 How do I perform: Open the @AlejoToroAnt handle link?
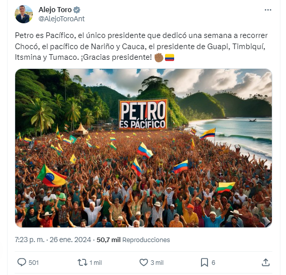point(61,19)
